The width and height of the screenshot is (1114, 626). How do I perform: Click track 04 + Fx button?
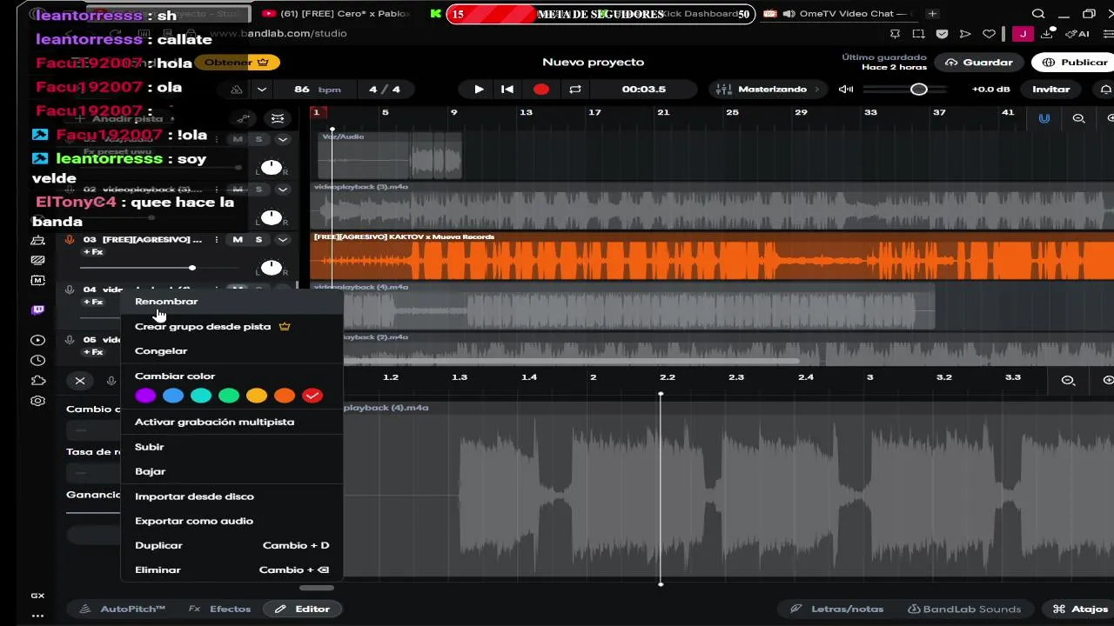click(93, 303)
